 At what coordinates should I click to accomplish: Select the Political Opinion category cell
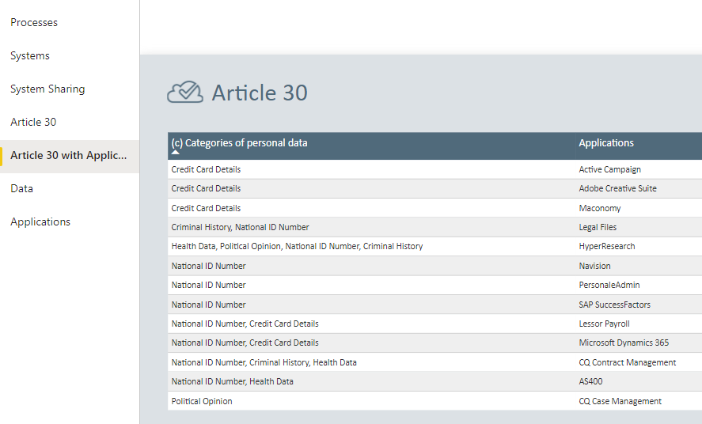(x=202, y=401)
